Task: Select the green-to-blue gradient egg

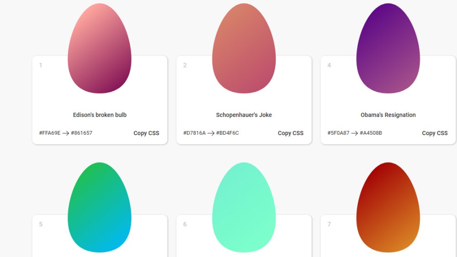Action: (x=99, y=207)
